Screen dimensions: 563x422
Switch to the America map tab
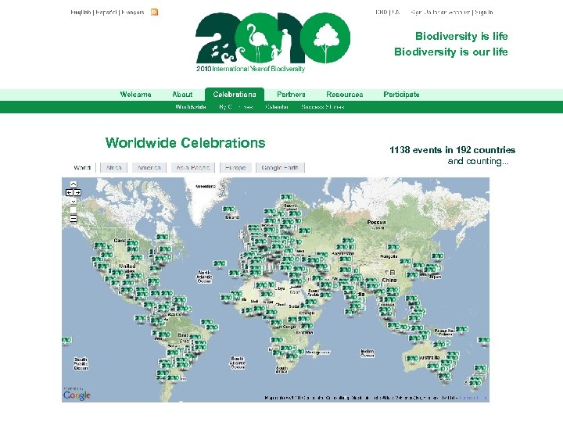click(x=149, y=167)
